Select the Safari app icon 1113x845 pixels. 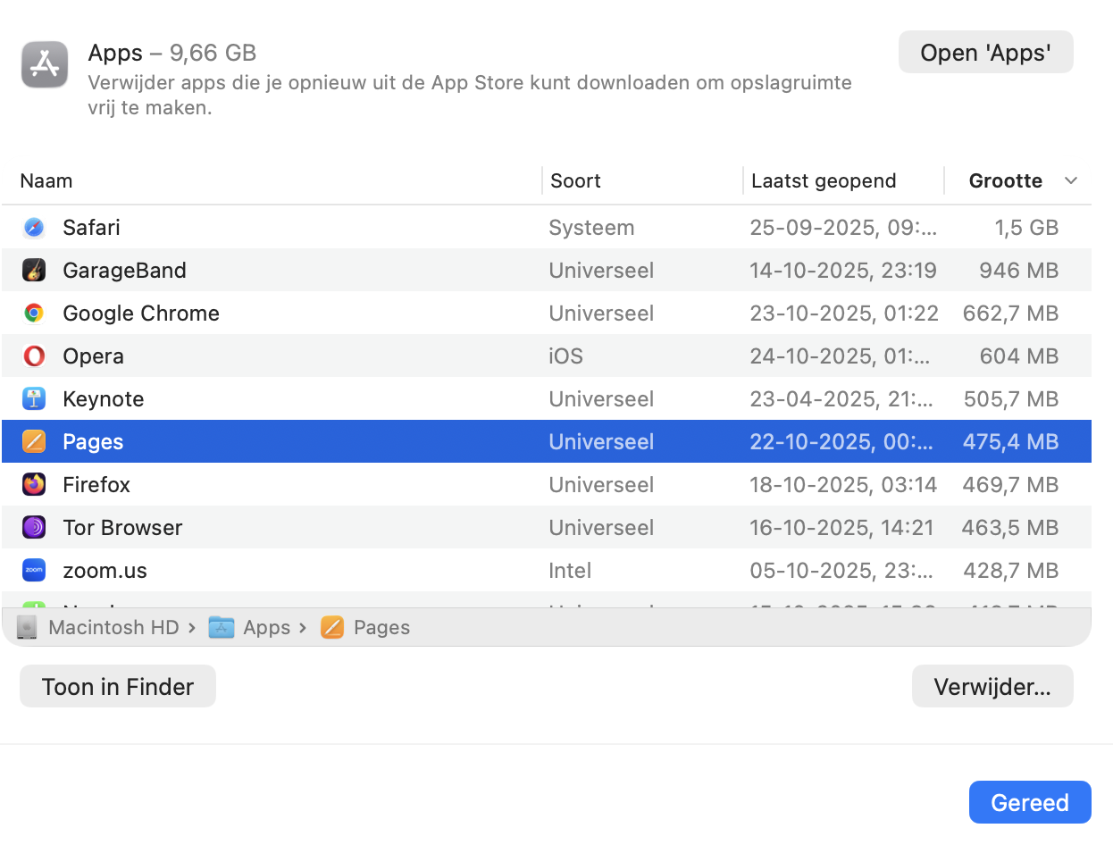tap(33, 227)
